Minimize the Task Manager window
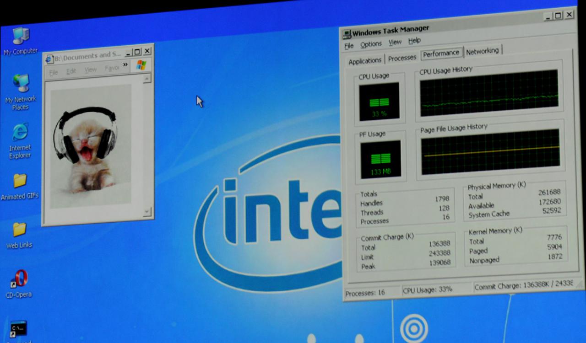 (548, 16)
